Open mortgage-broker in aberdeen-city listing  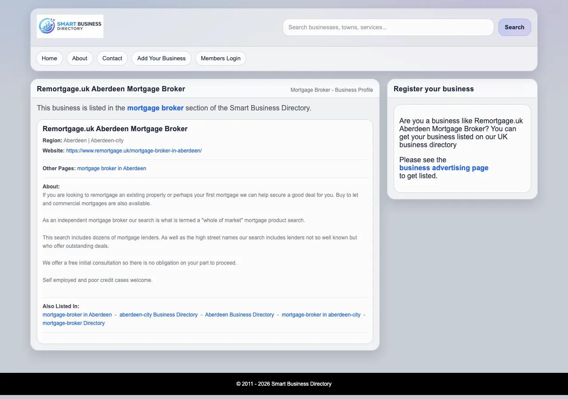[321, 314]
